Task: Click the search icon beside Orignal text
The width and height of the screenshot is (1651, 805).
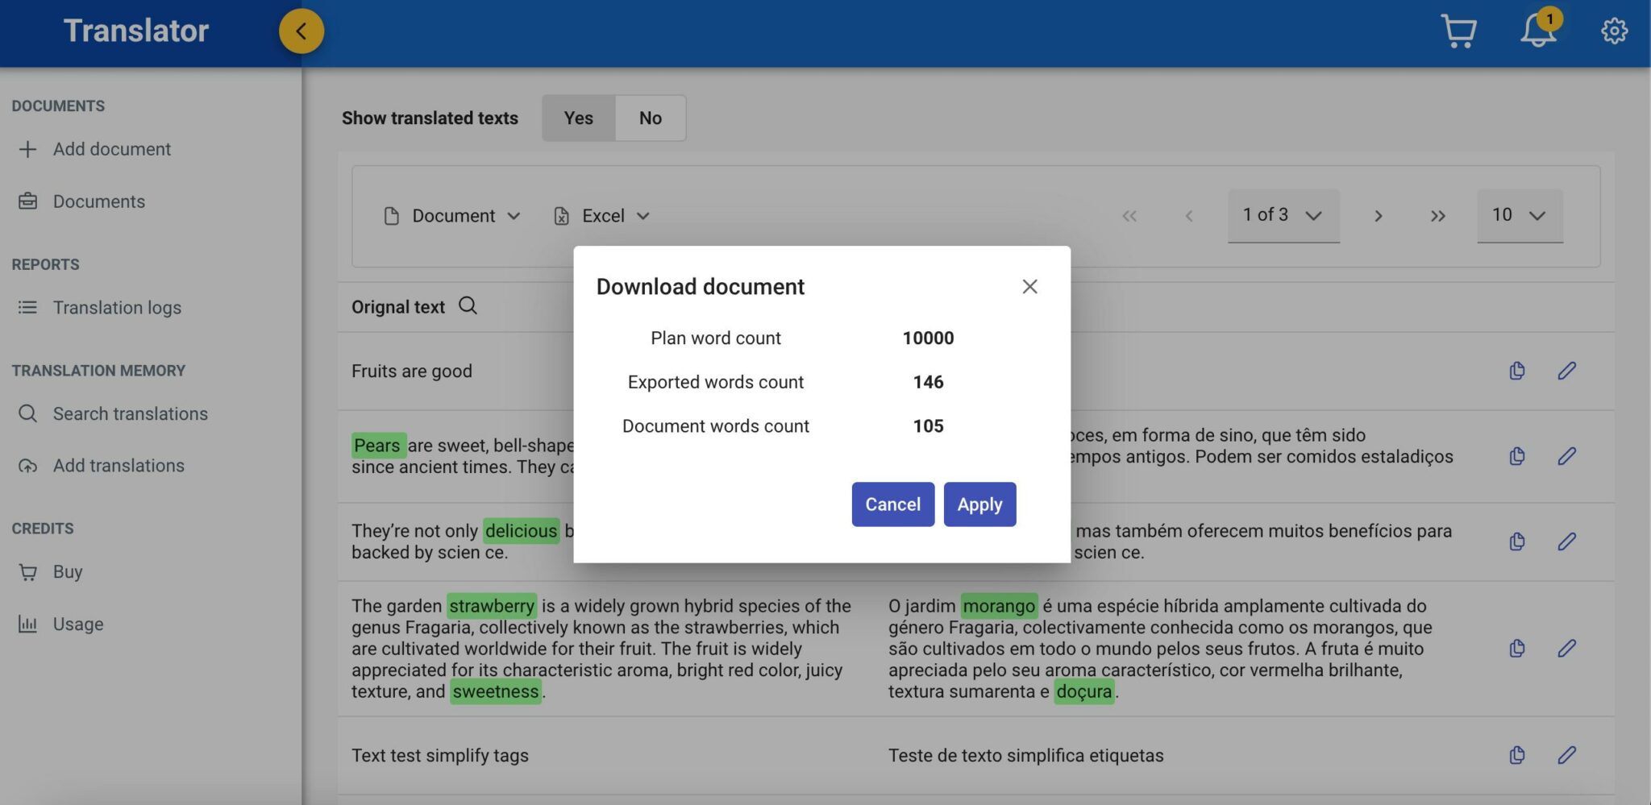Action: 468,306
